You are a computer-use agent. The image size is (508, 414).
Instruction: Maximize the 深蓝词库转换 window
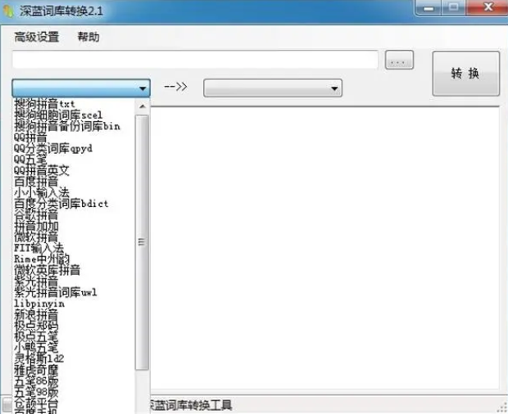453,7
